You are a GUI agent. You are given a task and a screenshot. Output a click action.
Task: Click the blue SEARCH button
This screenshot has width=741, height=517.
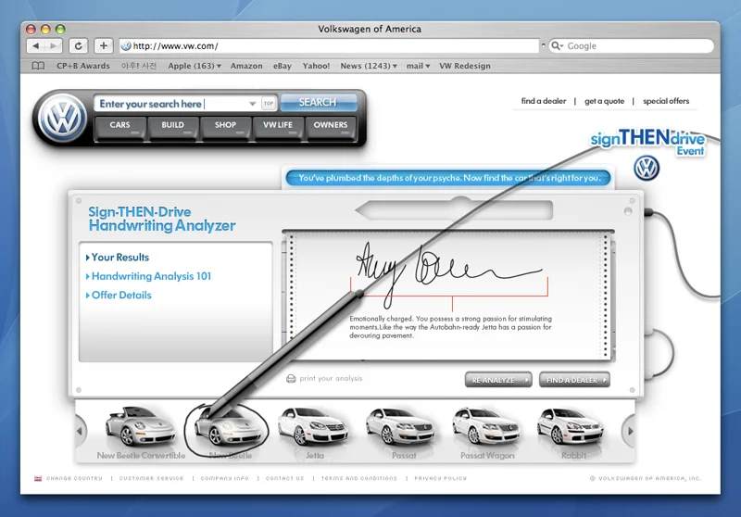(318, 102)
